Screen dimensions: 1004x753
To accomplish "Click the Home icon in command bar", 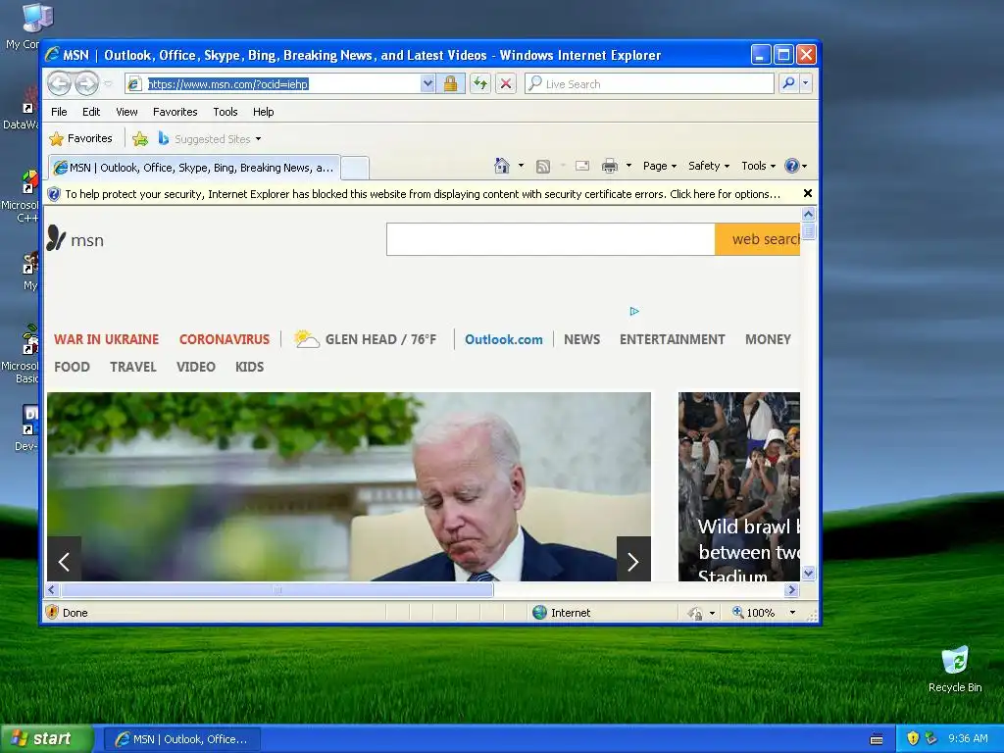I will click(501, 166).
